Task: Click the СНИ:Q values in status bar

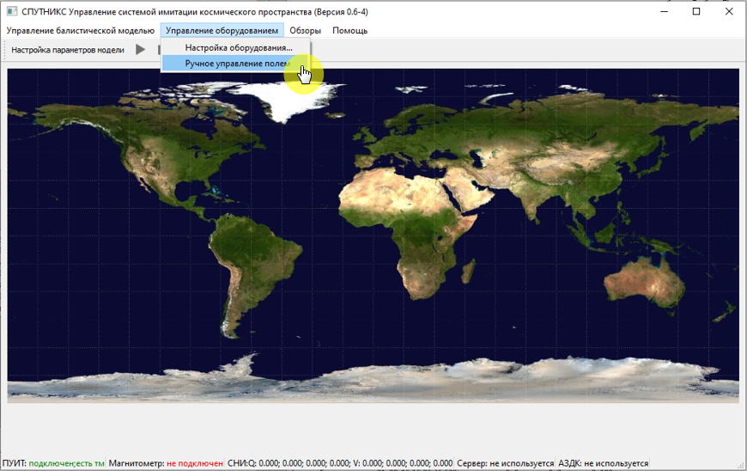Action: point(339,463)
